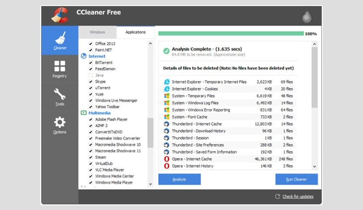Viewport: 363px width, 210px height.
Task: Uncheck the Skype checkbox
Action: [91, 82]
